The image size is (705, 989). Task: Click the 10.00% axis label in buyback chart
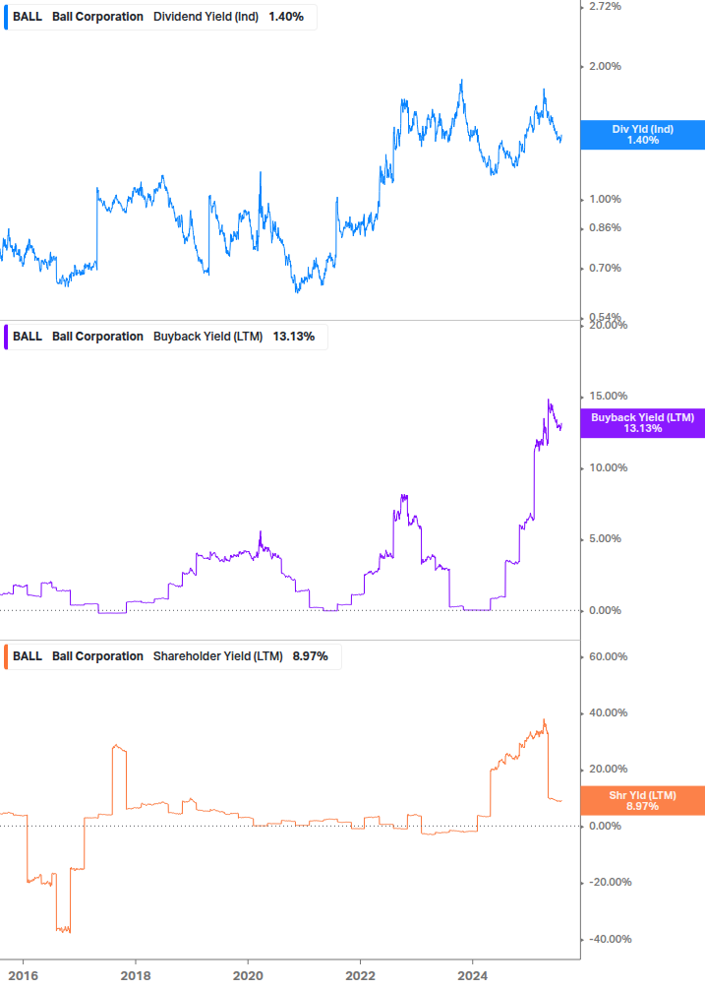(x=608, y=468)
